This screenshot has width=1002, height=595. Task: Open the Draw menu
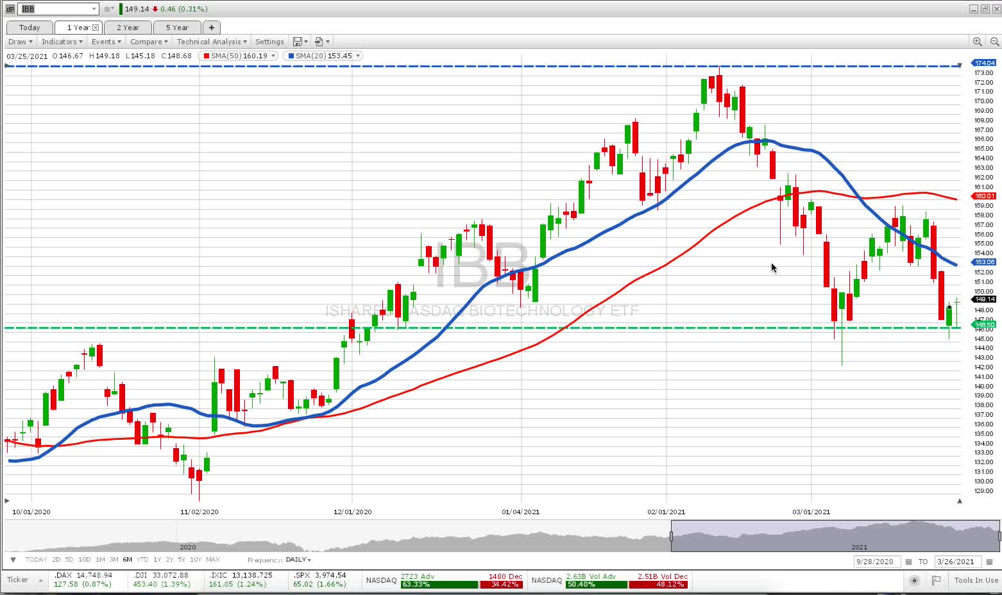coord(20,42)
